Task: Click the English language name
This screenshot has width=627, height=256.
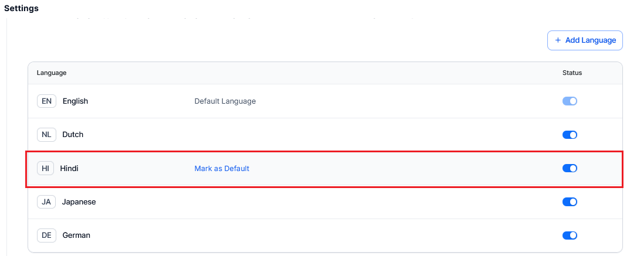Action: [x=75, y=101]
